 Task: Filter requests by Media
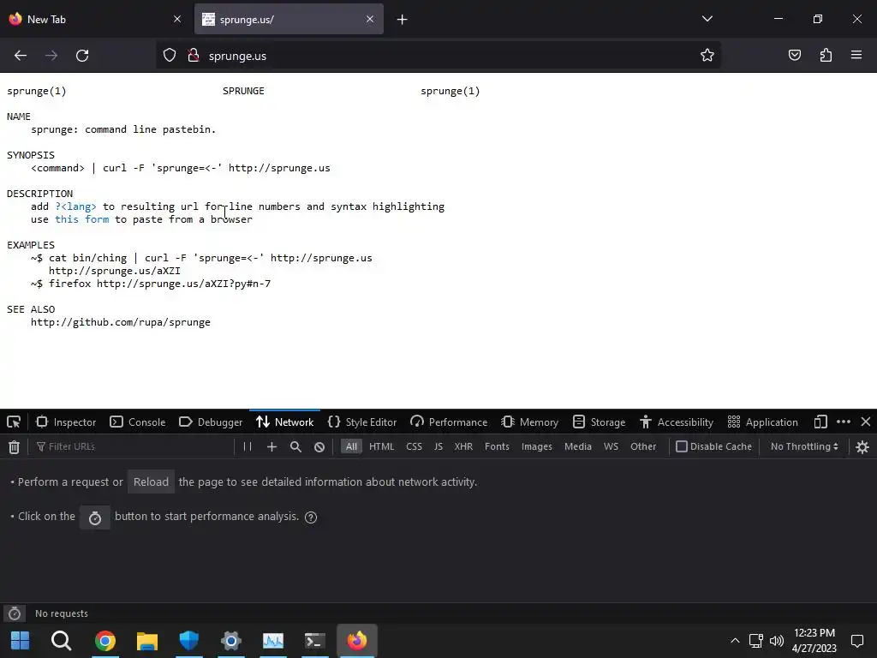578,446
